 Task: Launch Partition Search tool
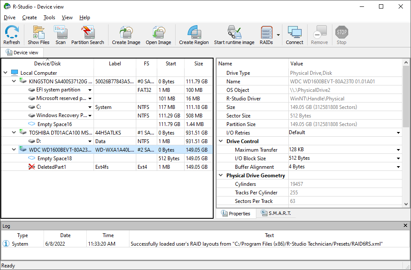click(x=88, y=32)
